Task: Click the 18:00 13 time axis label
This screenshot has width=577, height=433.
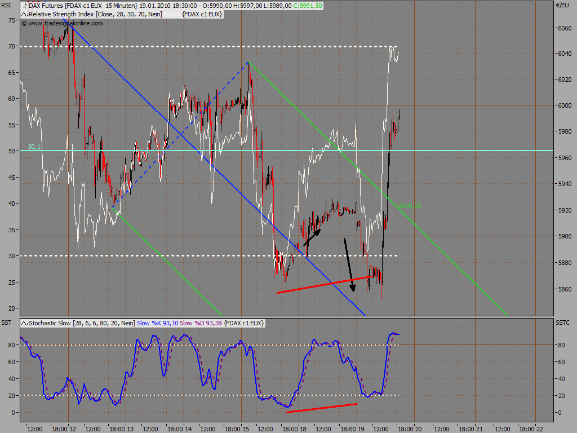Action: [x=122, y=429]
